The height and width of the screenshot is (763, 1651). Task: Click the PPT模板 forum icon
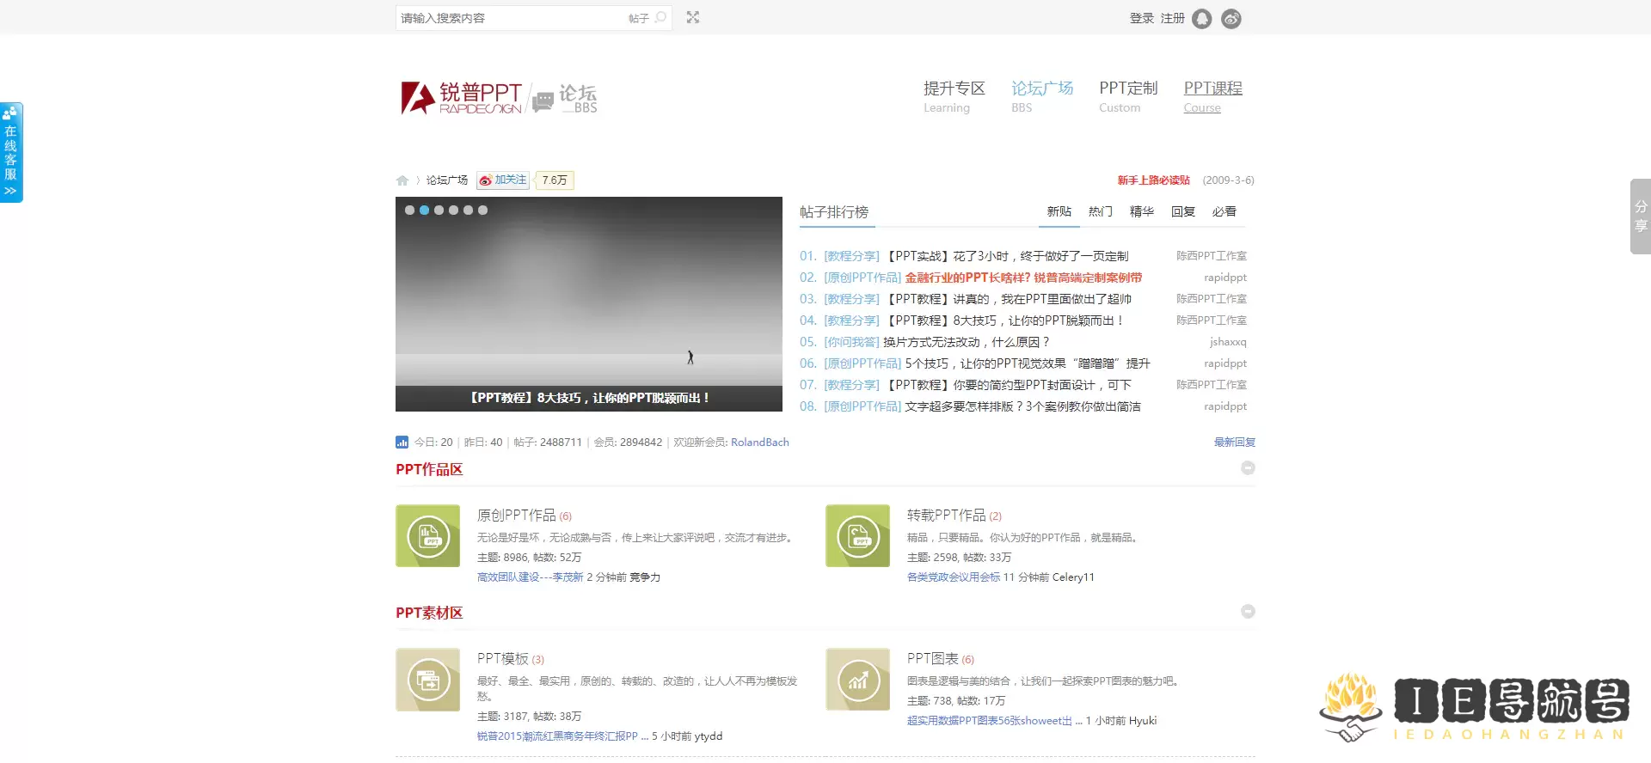tap(428, 680)
